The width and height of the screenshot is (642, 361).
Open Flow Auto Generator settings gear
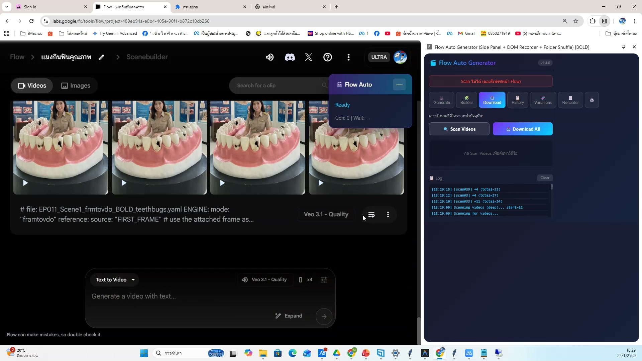592,100
